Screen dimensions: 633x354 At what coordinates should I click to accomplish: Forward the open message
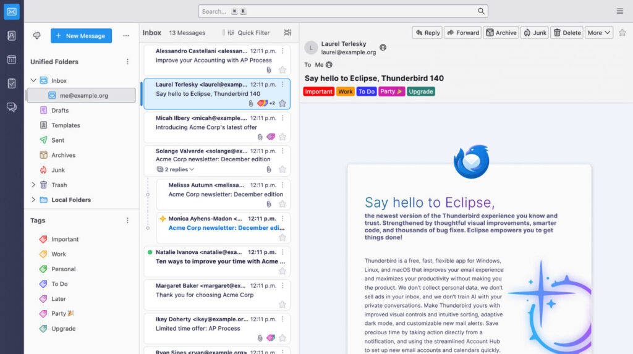[x=462, y=33]
